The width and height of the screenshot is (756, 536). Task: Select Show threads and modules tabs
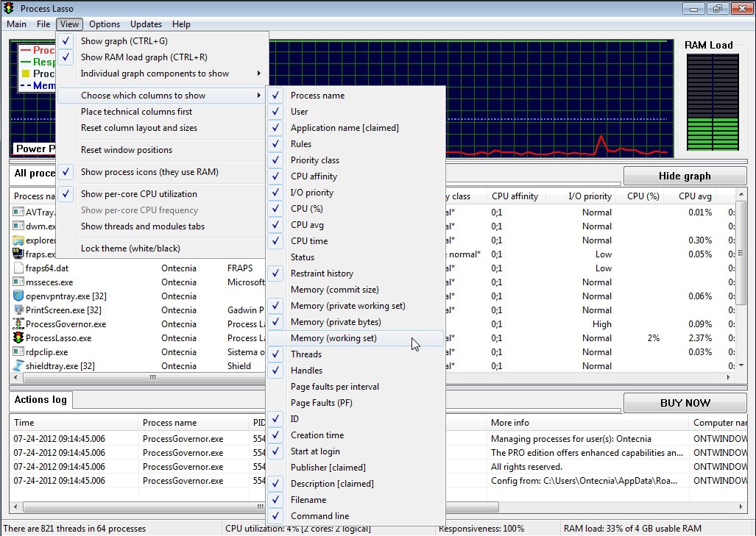[162, 226]
